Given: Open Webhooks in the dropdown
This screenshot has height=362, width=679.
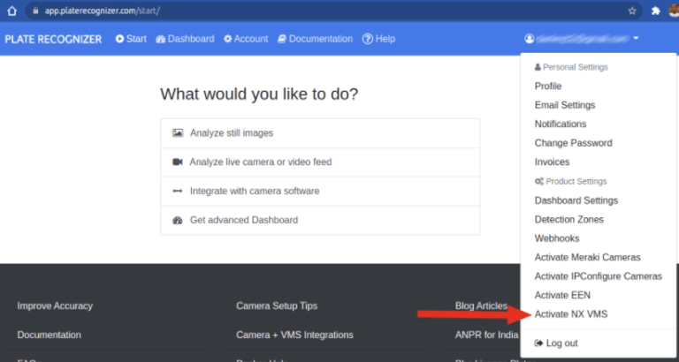Looking at the screenshot, I should 557,238.
